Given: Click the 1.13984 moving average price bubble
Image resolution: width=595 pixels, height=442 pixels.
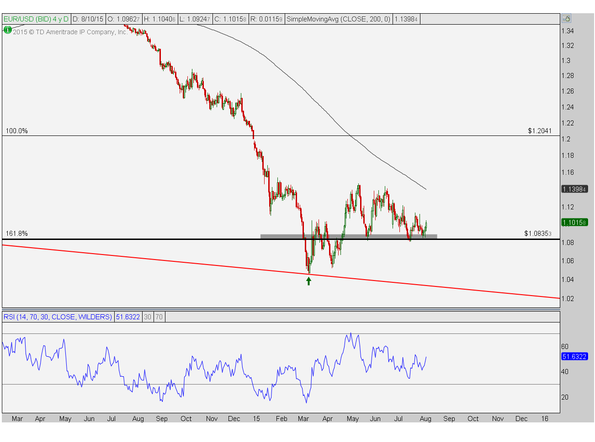Looking at the screenshot, I should click(x=574, y=189).
